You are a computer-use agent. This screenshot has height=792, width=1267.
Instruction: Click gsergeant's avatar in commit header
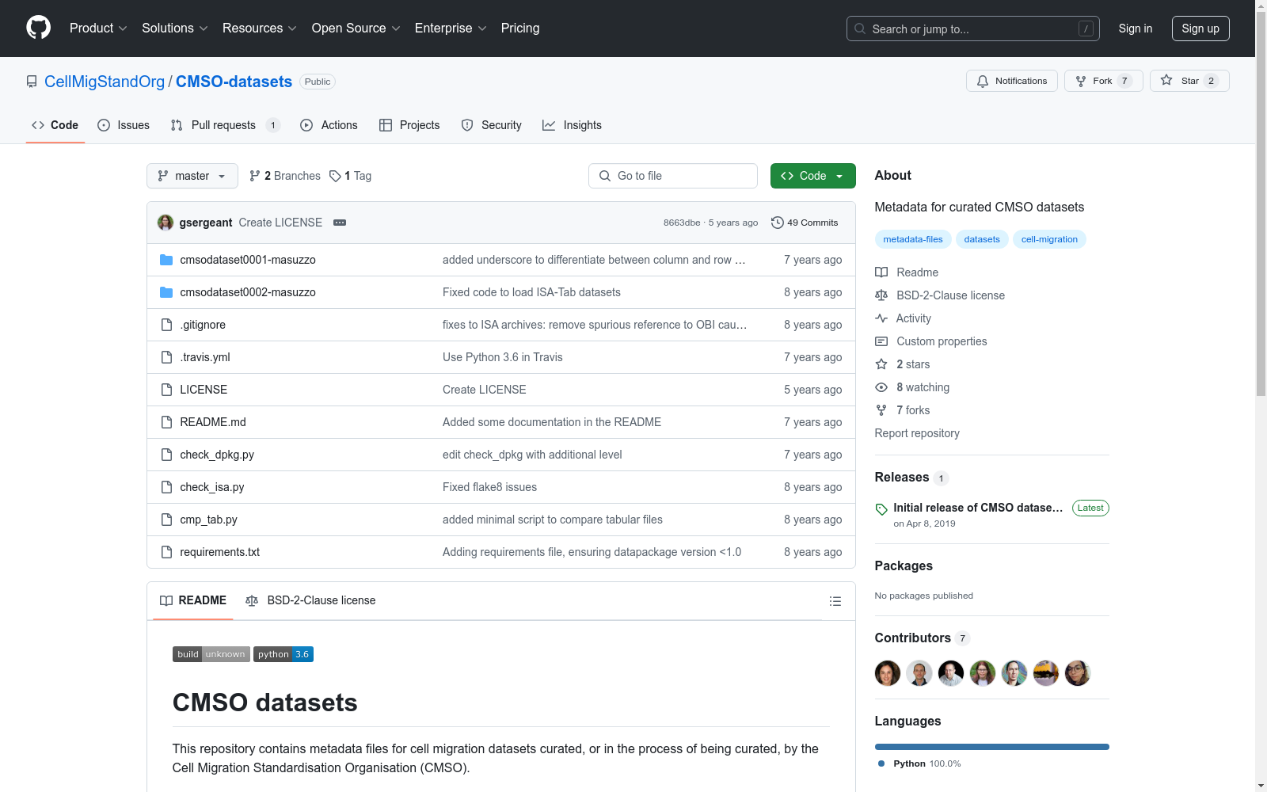(x=166, y=223)
